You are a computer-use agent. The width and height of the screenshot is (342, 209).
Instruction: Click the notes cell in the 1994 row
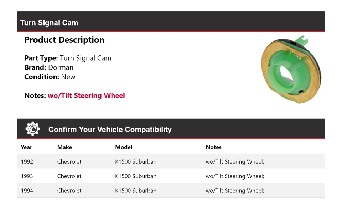[235, 191]
